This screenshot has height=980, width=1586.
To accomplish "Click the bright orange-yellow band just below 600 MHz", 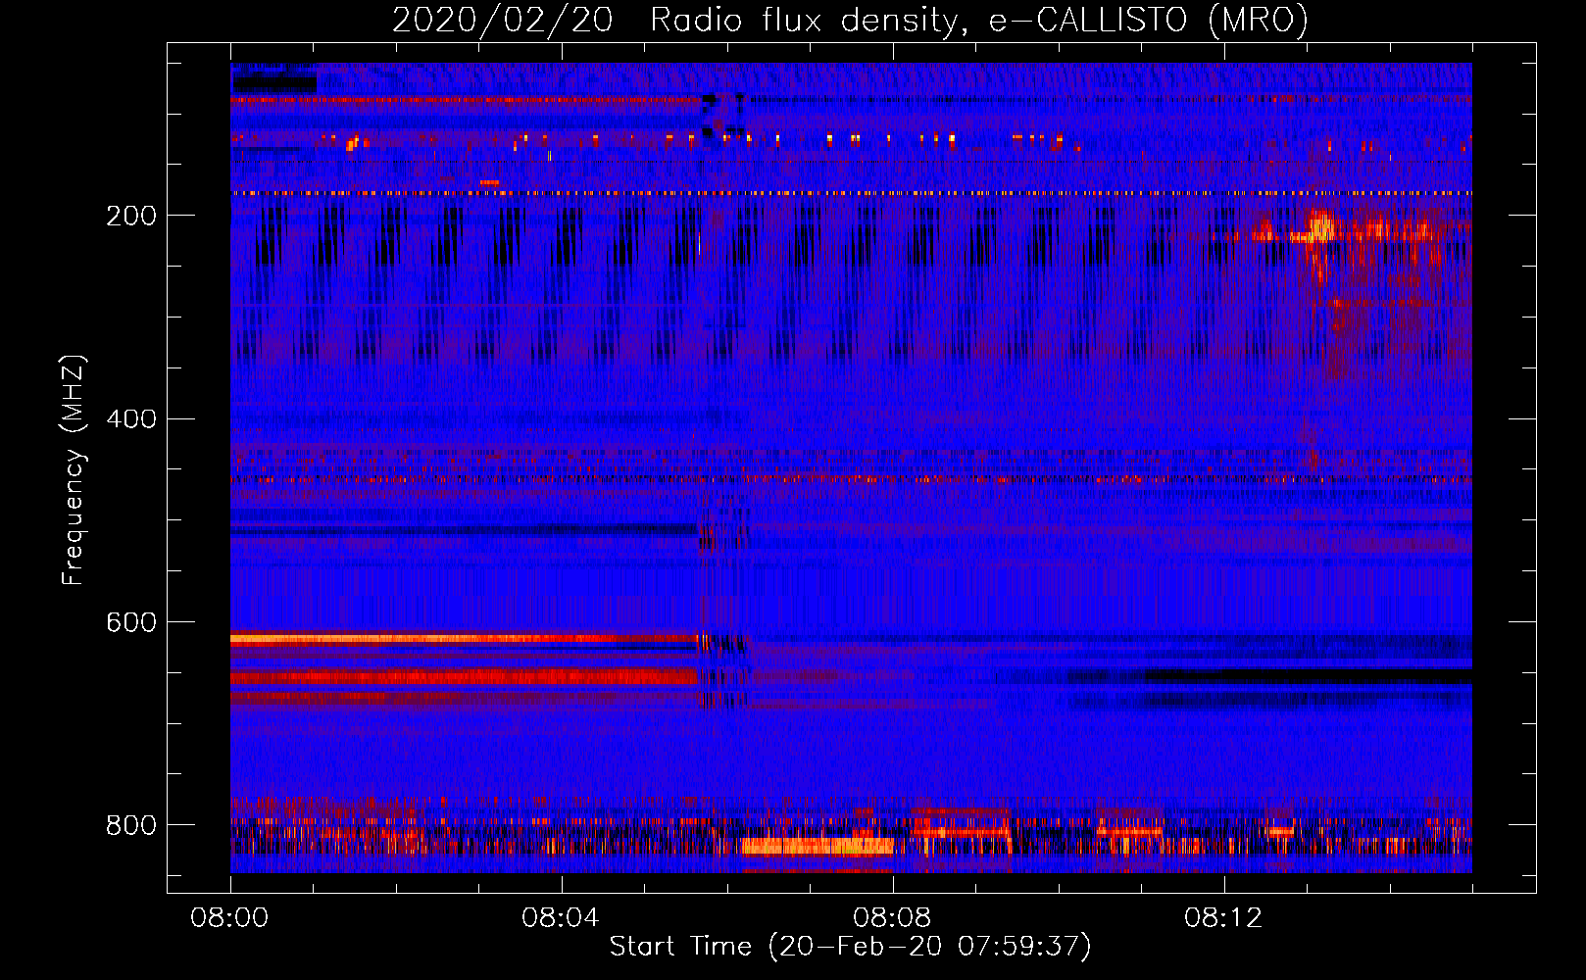I will pos(461,639).
